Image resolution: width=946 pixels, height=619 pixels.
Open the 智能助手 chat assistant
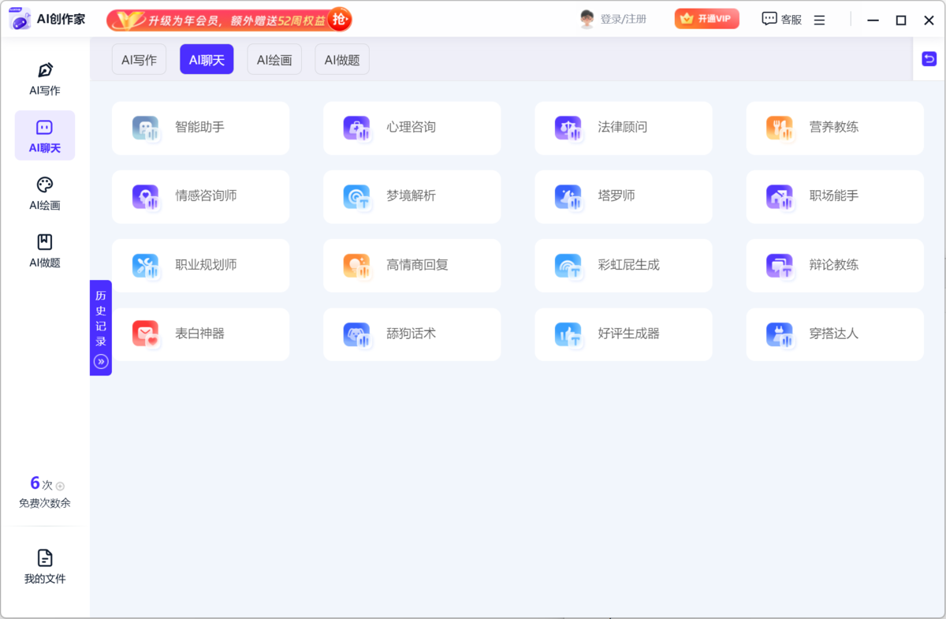(200, 128)
